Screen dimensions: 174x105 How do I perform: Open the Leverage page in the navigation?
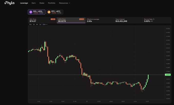pos(24,3)
